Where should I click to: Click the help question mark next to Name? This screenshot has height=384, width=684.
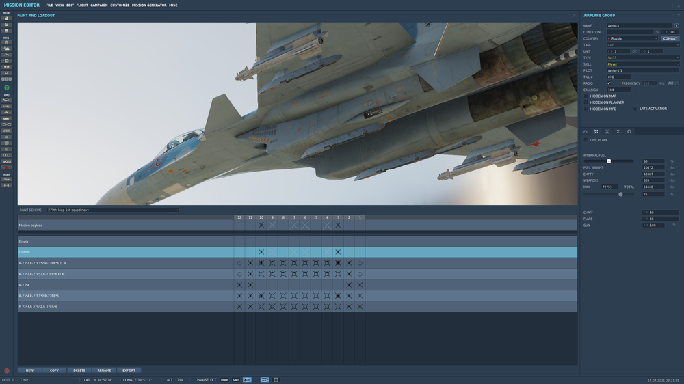[x=676, y=26]
